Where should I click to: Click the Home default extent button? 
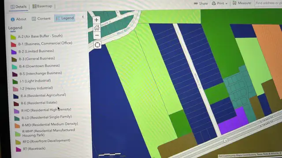coord(96,28)
